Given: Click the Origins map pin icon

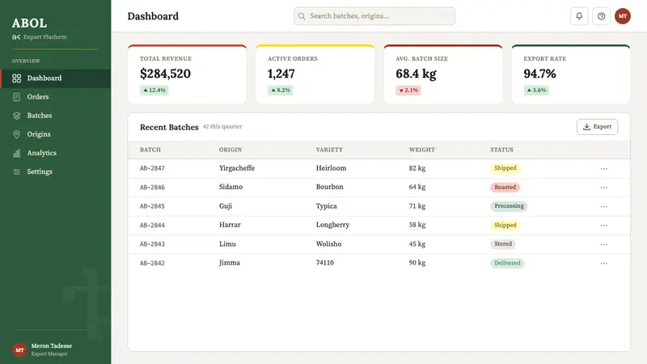Looking at the screenshot, I should (16, 134).
